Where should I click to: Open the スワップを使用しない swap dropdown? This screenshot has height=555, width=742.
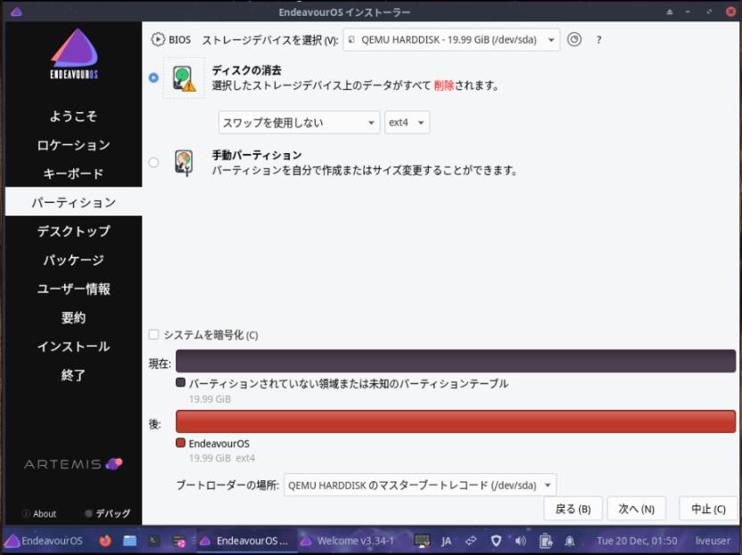(x=299, y=122)
